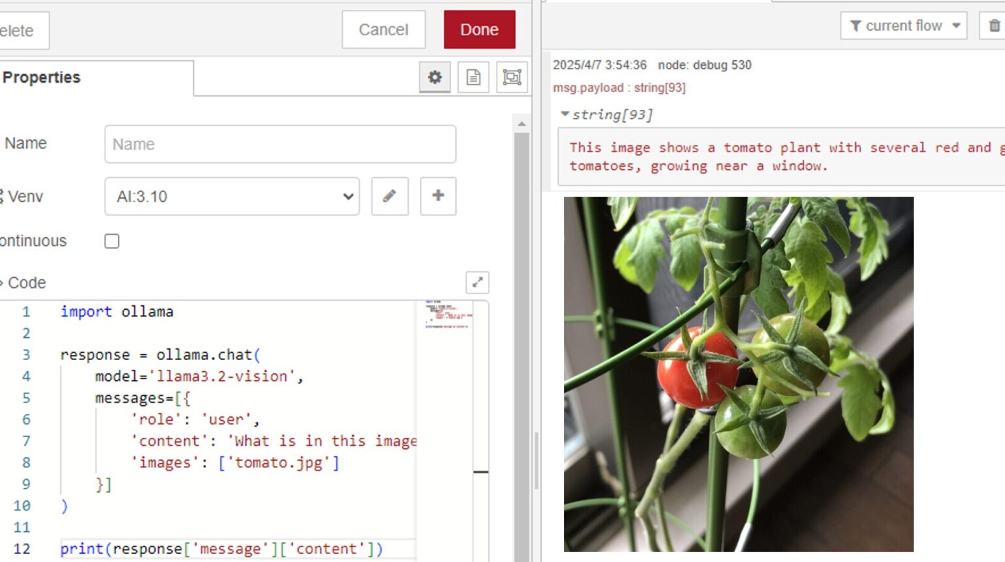The image size is (1005, 562).
Task: Click the node appearance icon
Action: [512, 76]
